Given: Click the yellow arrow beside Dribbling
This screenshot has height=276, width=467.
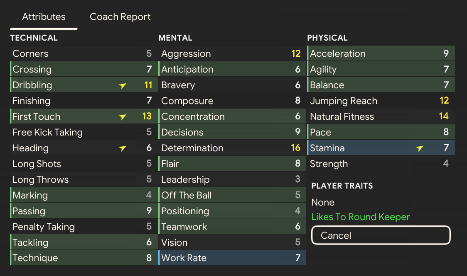Looking at the screenshot, I should (122, 86).
